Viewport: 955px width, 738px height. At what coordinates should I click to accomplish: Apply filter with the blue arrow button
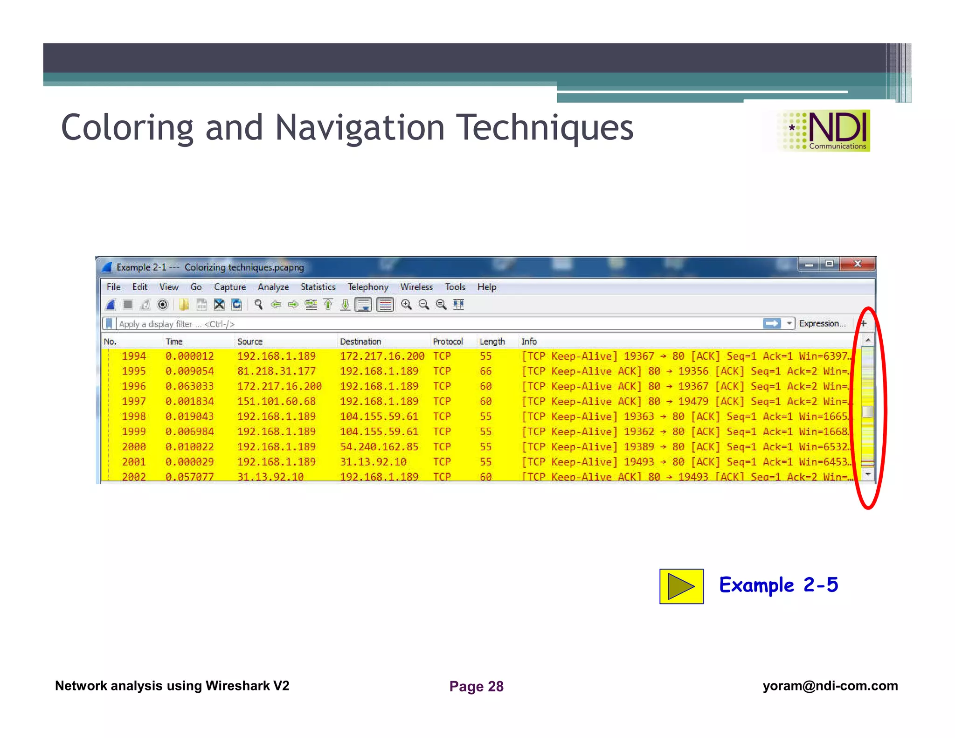(x=772, y=323)
